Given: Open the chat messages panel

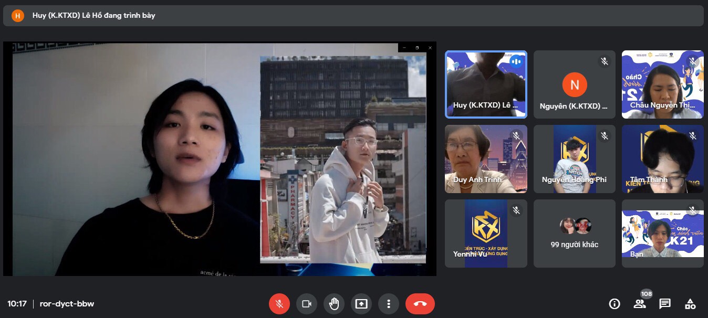Looking at the screenshot, I should [x=665, y=304].
